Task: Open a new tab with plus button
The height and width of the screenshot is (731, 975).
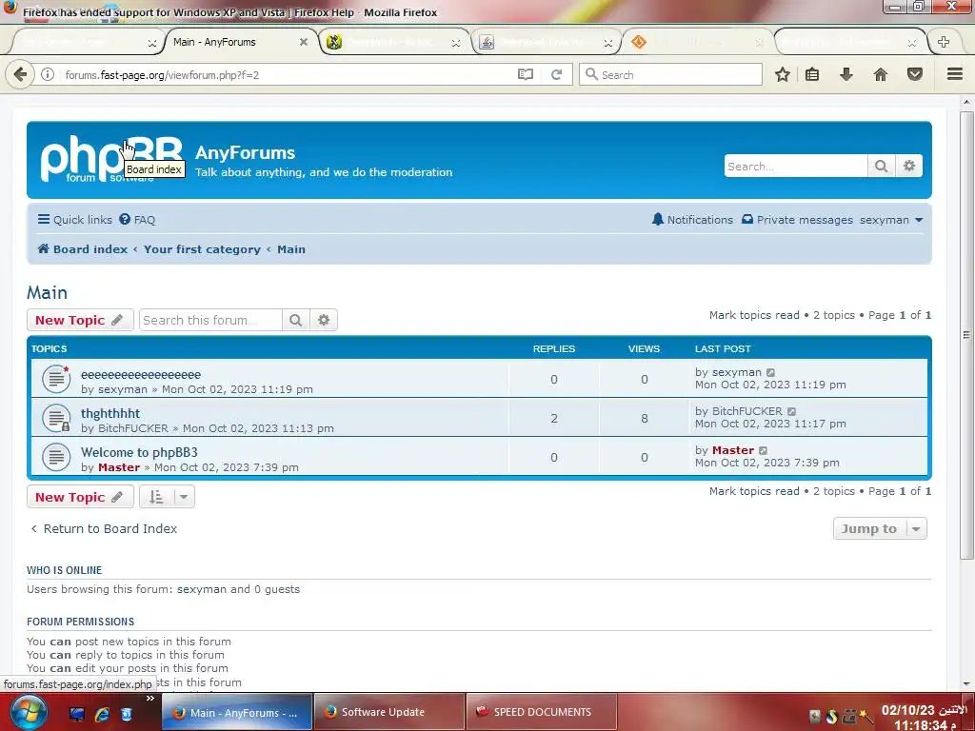Action: tap(944, 42)
